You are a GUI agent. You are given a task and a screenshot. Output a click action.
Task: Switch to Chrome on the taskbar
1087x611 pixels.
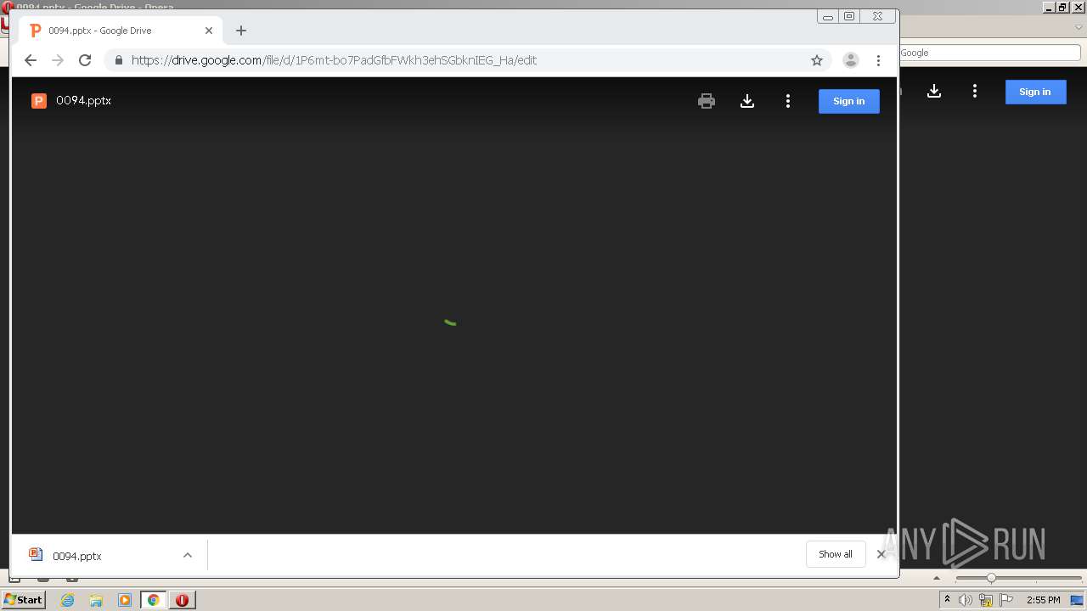point(154,600)
